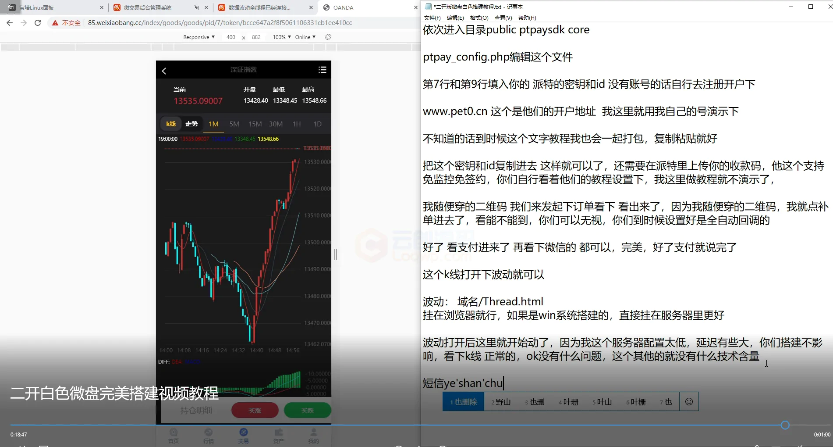Open Notepad 格式(O) menu
833x447 pixels.
pos(479,18)
